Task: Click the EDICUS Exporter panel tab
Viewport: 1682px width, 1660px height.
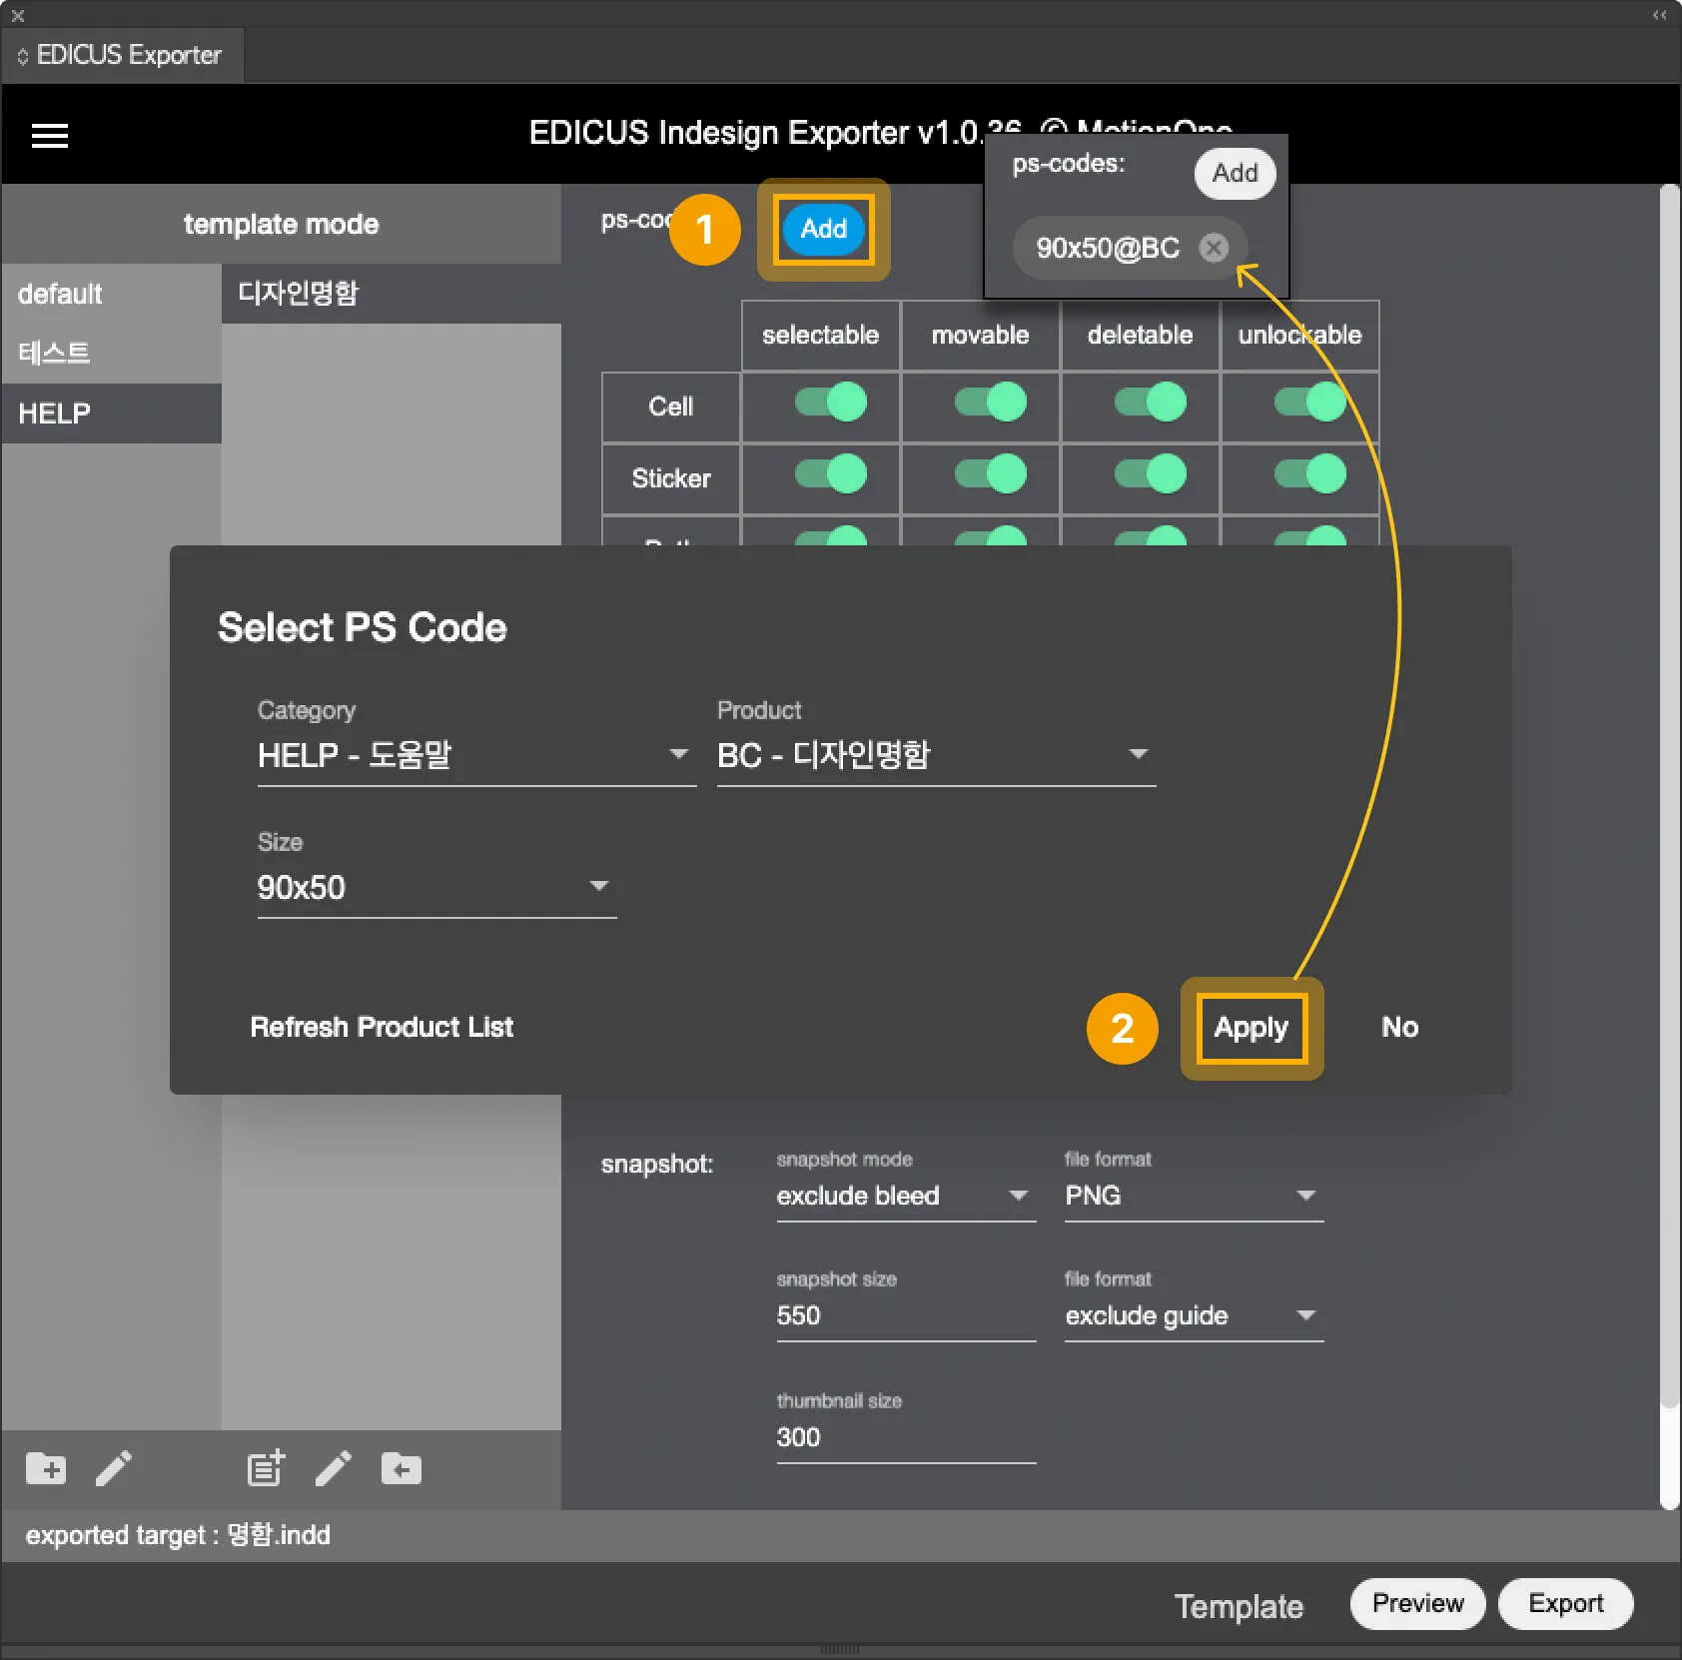Action: 122,55
